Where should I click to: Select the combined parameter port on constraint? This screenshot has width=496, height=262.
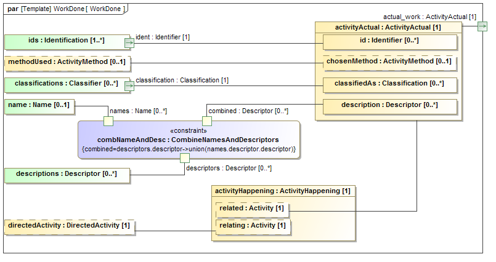click(207, 121)
